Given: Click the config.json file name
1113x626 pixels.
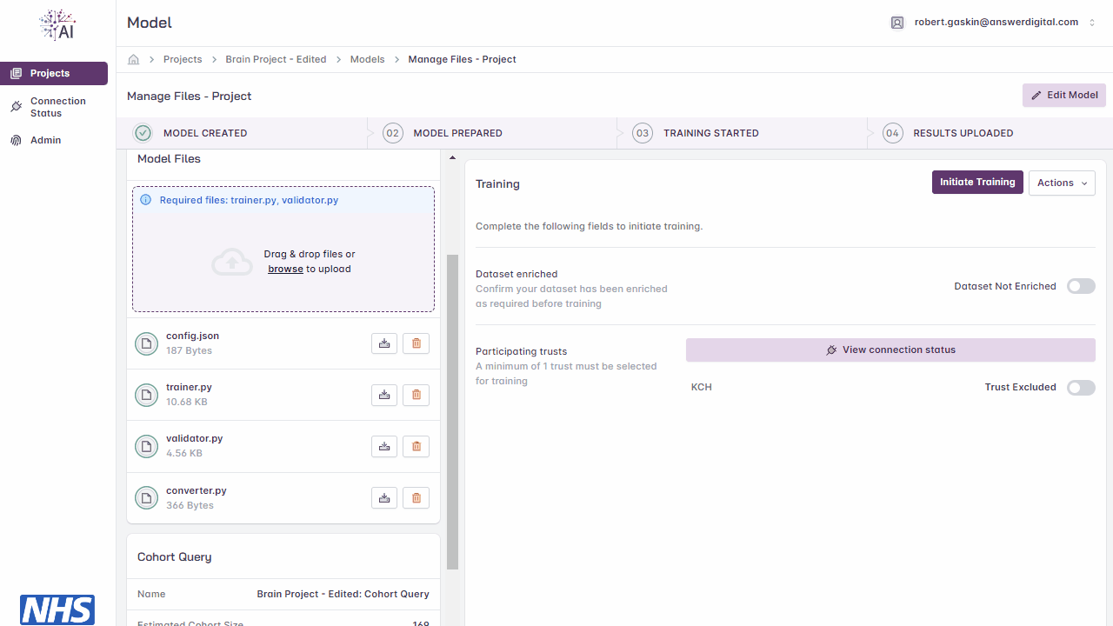Looking at the screenshot, I should click(x=192, y=336).
